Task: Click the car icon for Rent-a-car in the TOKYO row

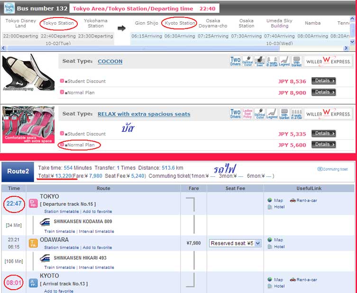Action: (293, 201)
